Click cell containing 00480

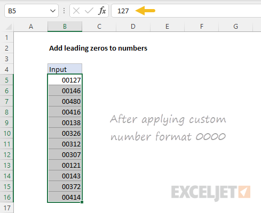[65, 101]
